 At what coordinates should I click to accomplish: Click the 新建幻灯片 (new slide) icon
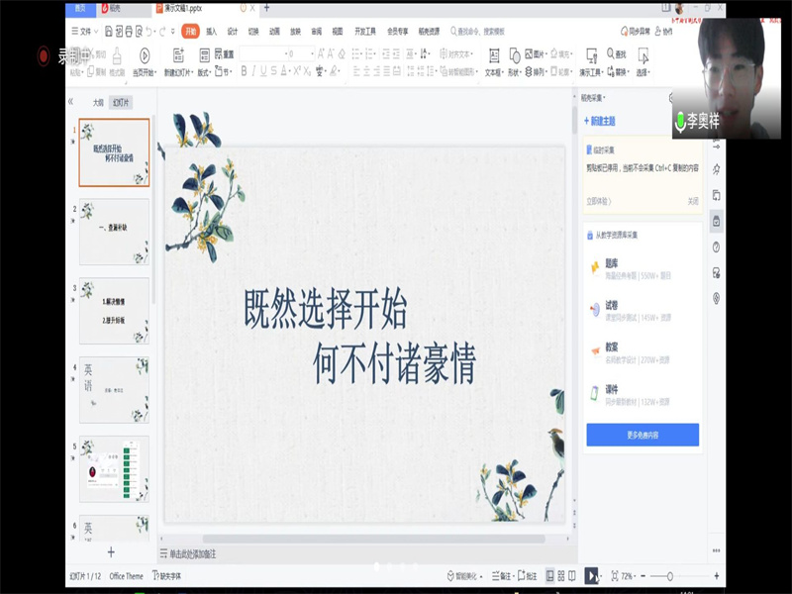coord(175,55)
